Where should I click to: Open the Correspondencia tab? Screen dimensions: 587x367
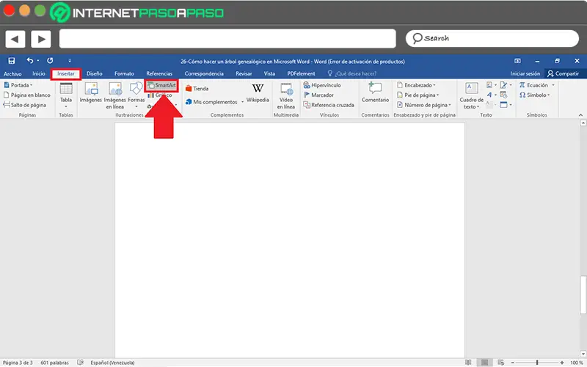point(204,74)
